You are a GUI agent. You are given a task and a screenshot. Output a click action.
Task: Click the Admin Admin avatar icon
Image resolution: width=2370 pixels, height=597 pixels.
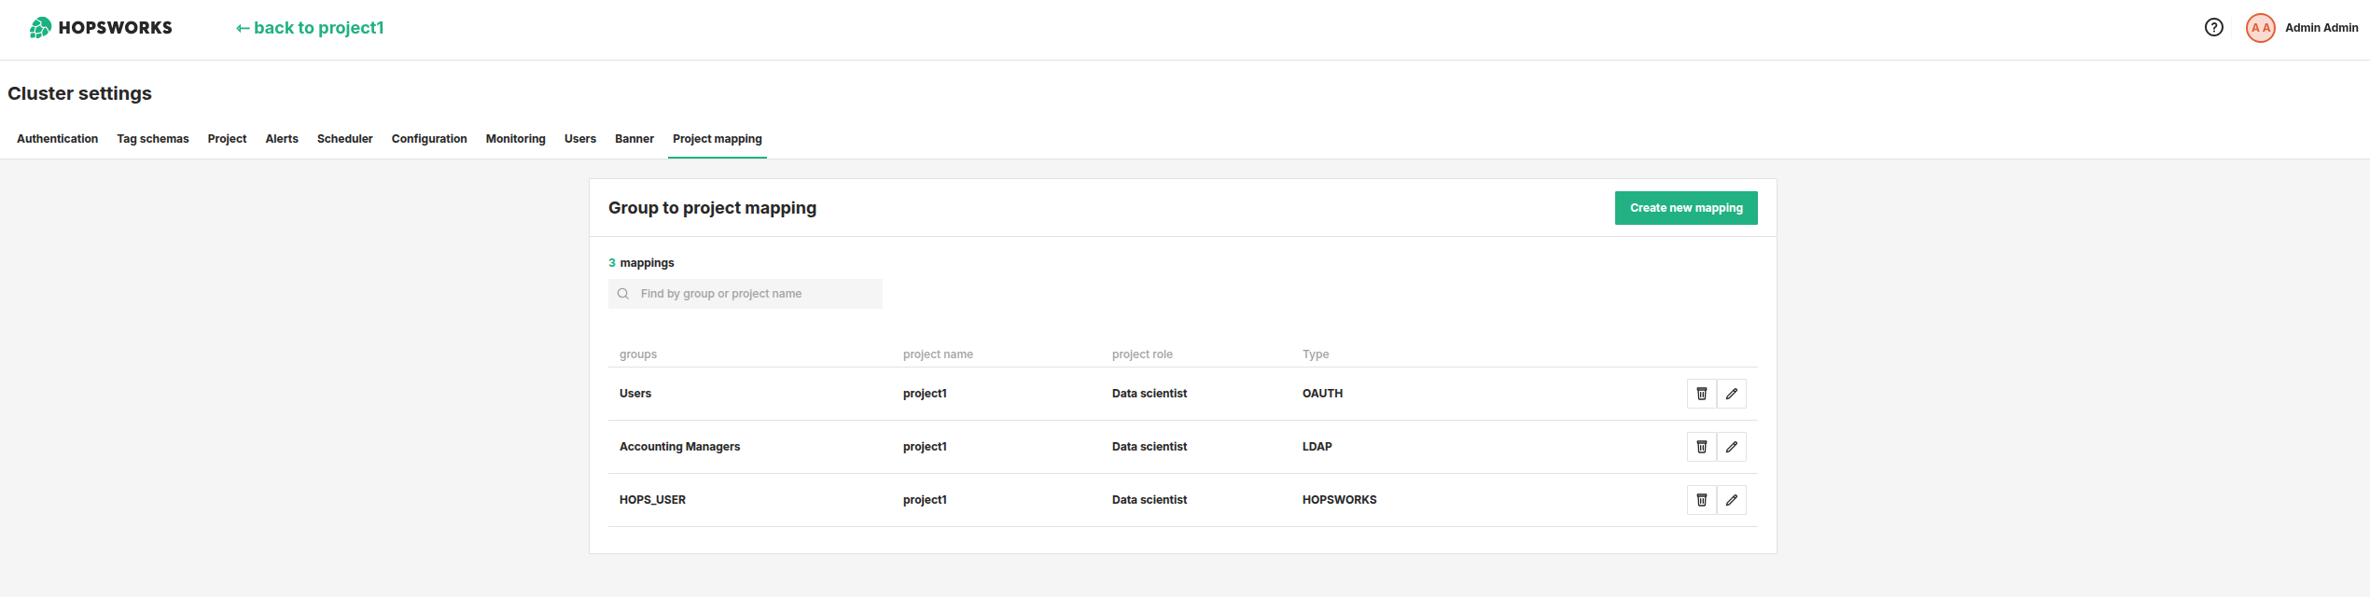tap(2260, 28)
